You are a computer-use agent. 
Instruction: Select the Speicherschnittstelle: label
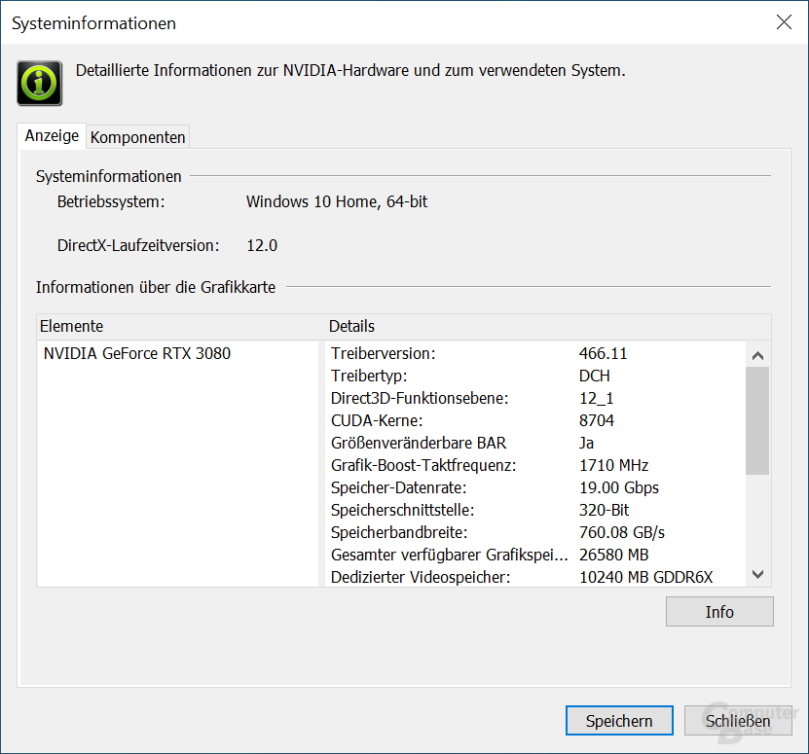point(402,510)
